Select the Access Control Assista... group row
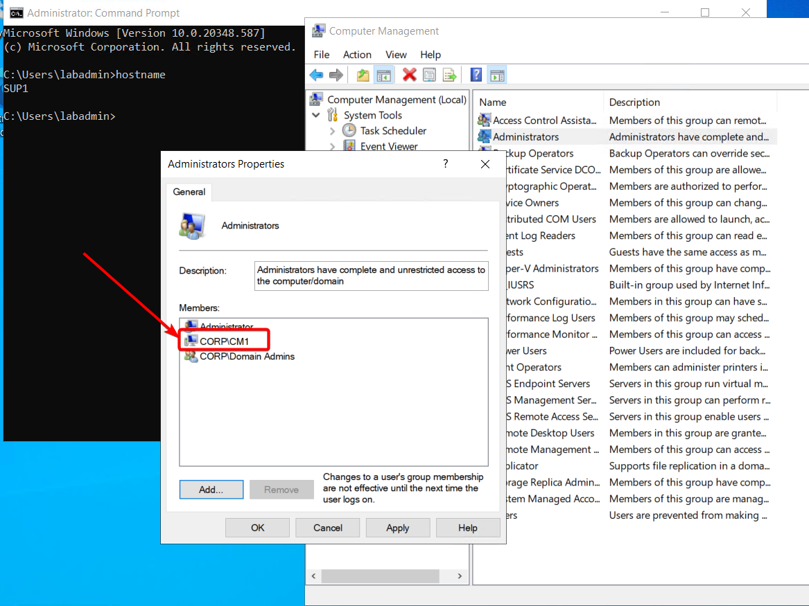Viewport: 809px width, 606px height. pos(625,120)
